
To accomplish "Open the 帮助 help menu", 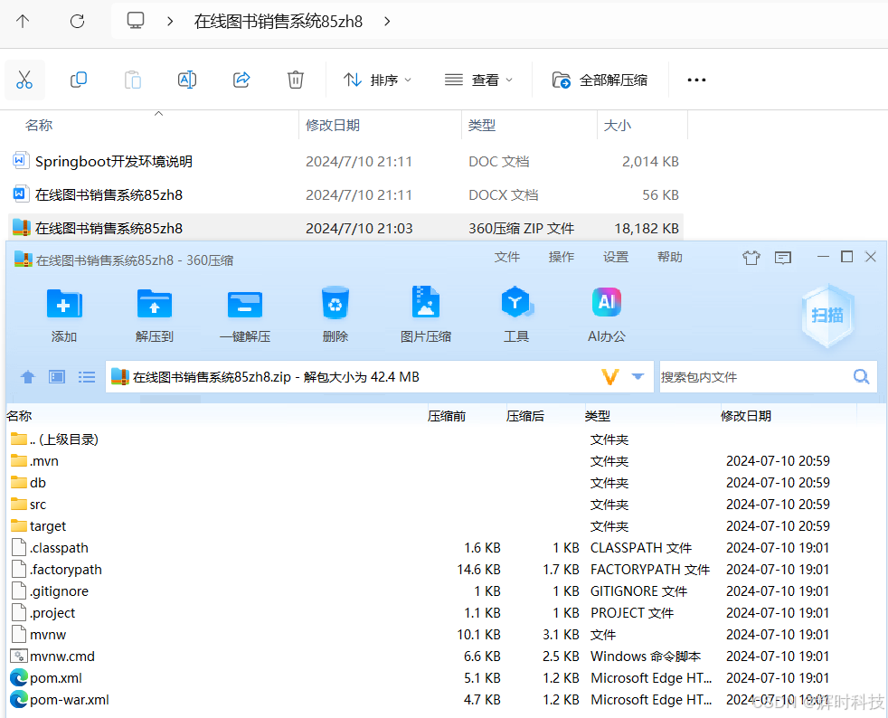I will click(x=669, y=256).
